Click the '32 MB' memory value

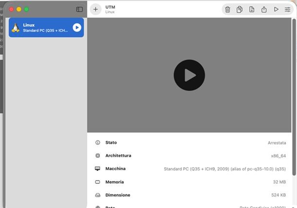tap(279, 182)
